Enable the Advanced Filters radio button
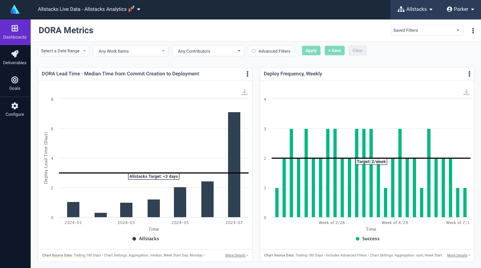Screen dimensions: 481x268 254,51
